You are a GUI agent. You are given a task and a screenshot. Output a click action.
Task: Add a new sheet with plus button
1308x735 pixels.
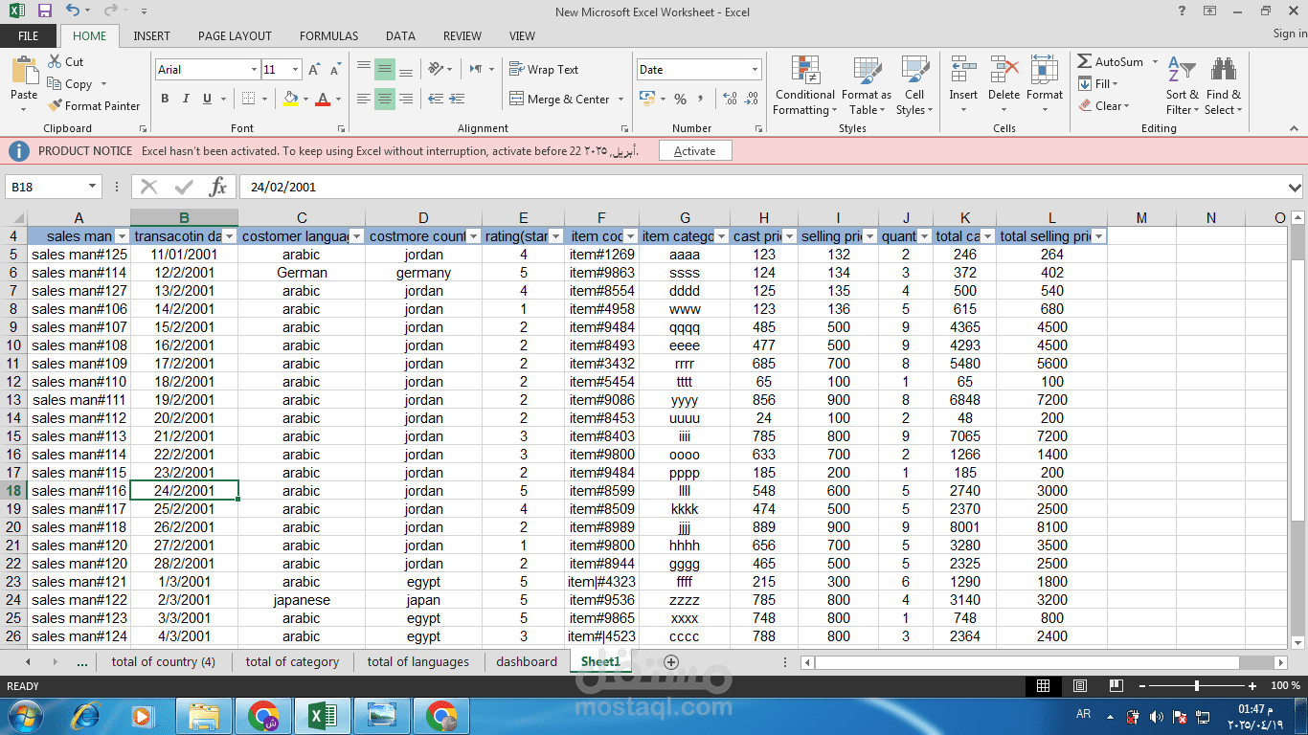pos(670,662)
